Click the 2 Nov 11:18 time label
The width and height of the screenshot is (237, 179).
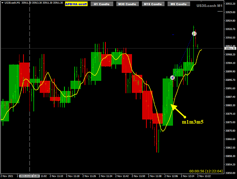pos(73,176)
